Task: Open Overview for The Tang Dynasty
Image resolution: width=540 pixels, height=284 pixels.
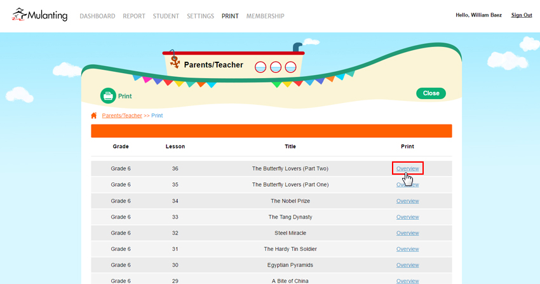Action: point(407,217)
